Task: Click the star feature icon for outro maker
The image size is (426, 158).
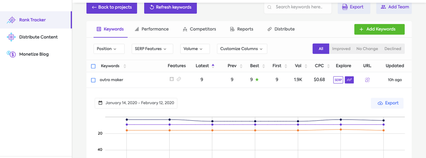Action: tap(172, 79)
